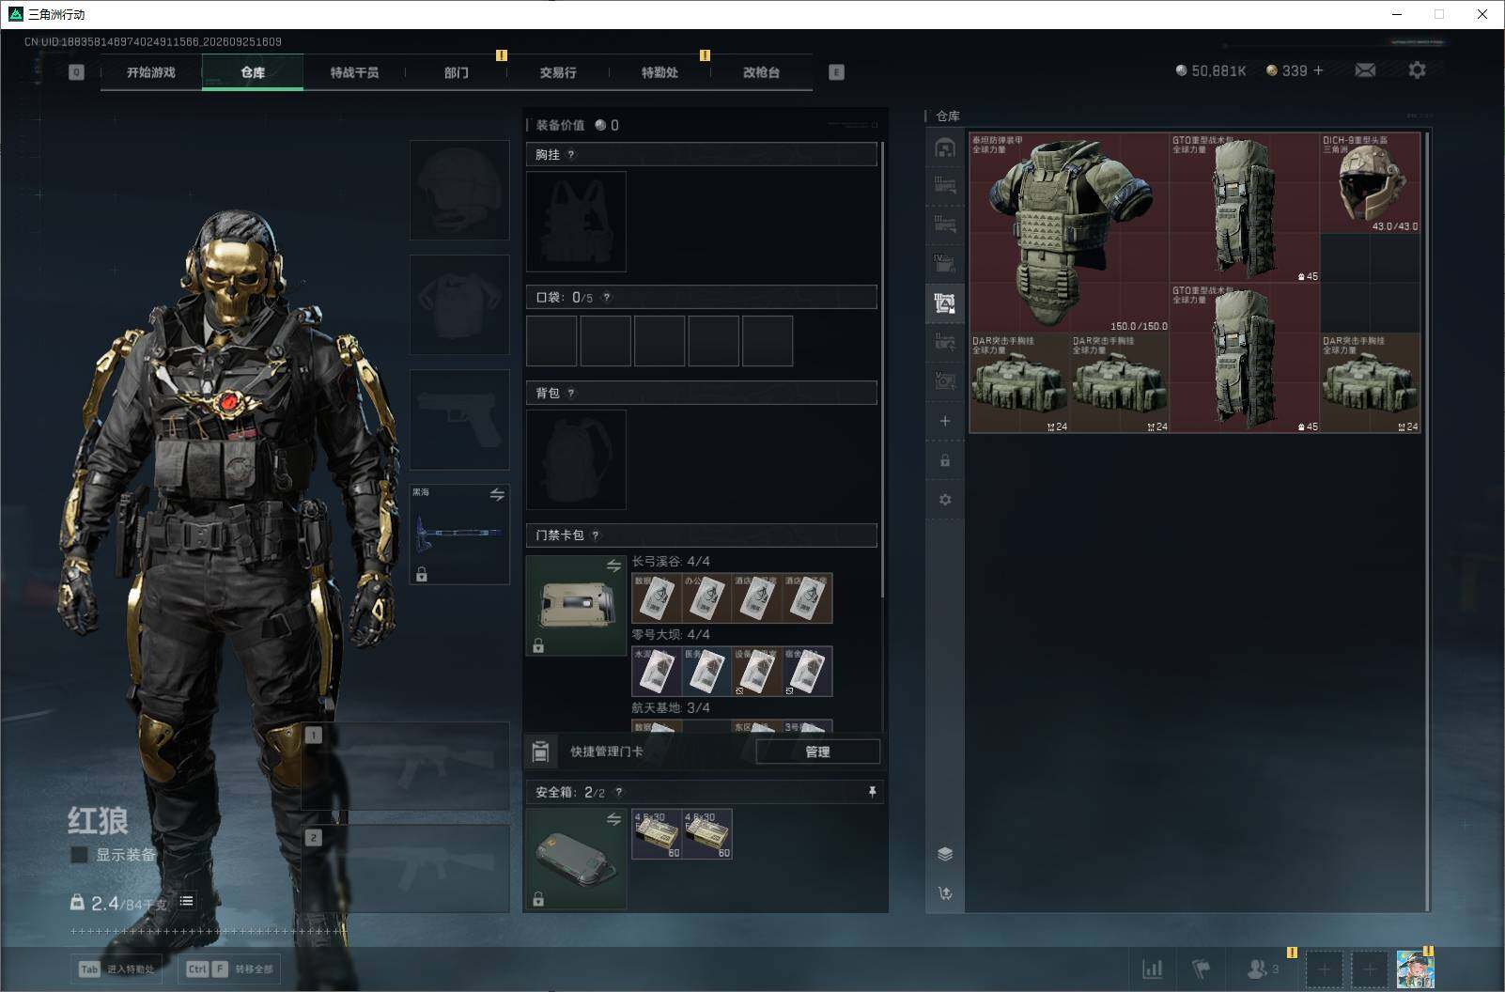Click the pin icon beside 安全箱
The height and width of the screenshot is (992, 1505).
click(872, 792)
